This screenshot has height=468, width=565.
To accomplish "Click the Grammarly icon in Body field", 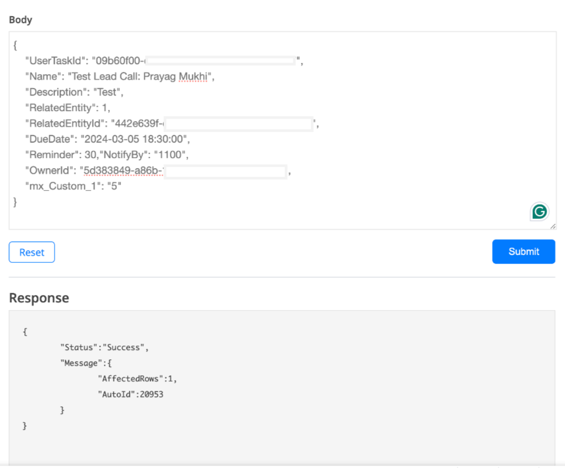I will [x=539, y=212].
